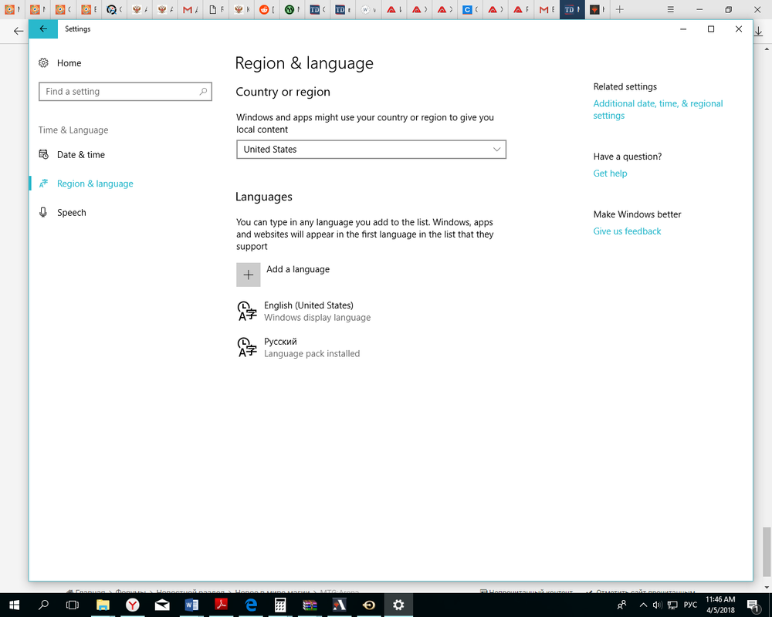The height and width of the screenshot is (617, 772).
Task: Click the Русский language pack icon
Action: [x=246, y=347]
